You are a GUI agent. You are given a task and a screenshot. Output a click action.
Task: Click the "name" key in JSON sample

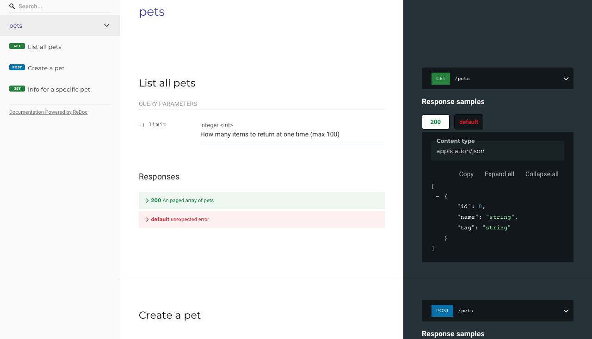[468, 217]
